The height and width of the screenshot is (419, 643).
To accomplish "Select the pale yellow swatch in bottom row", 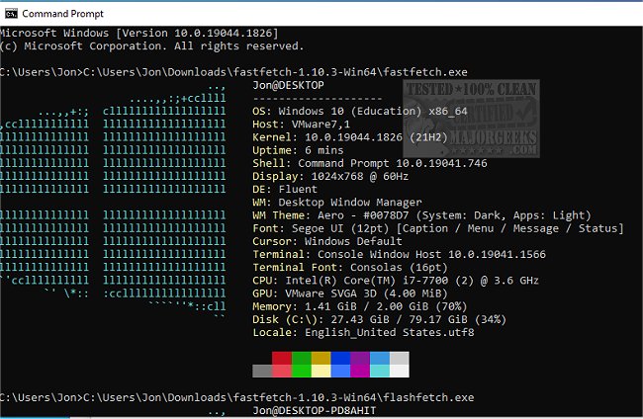I will tap(321, 371).
